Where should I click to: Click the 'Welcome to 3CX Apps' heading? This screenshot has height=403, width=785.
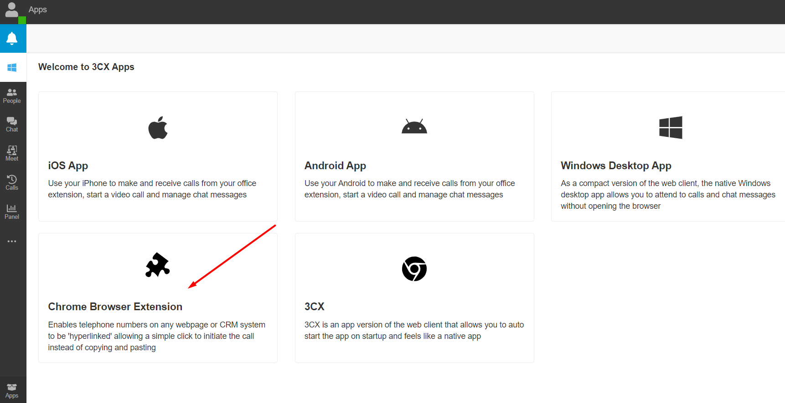click(x=86, y=67)
